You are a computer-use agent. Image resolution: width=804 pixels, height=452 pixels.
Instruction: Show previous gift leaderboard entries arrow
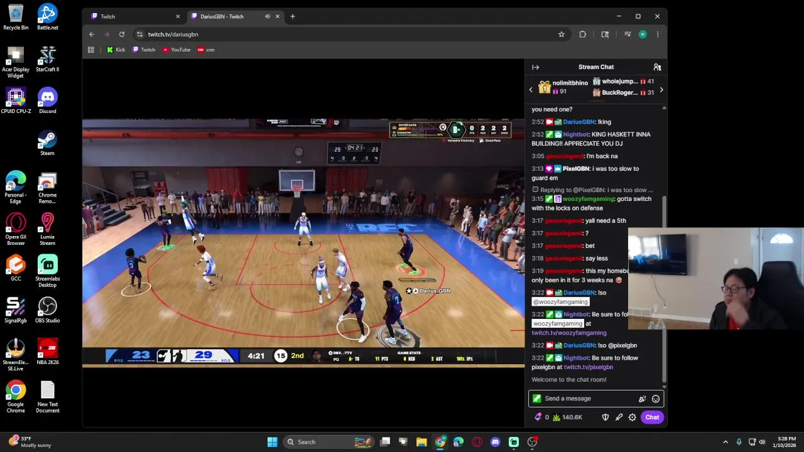click(531, 90)
